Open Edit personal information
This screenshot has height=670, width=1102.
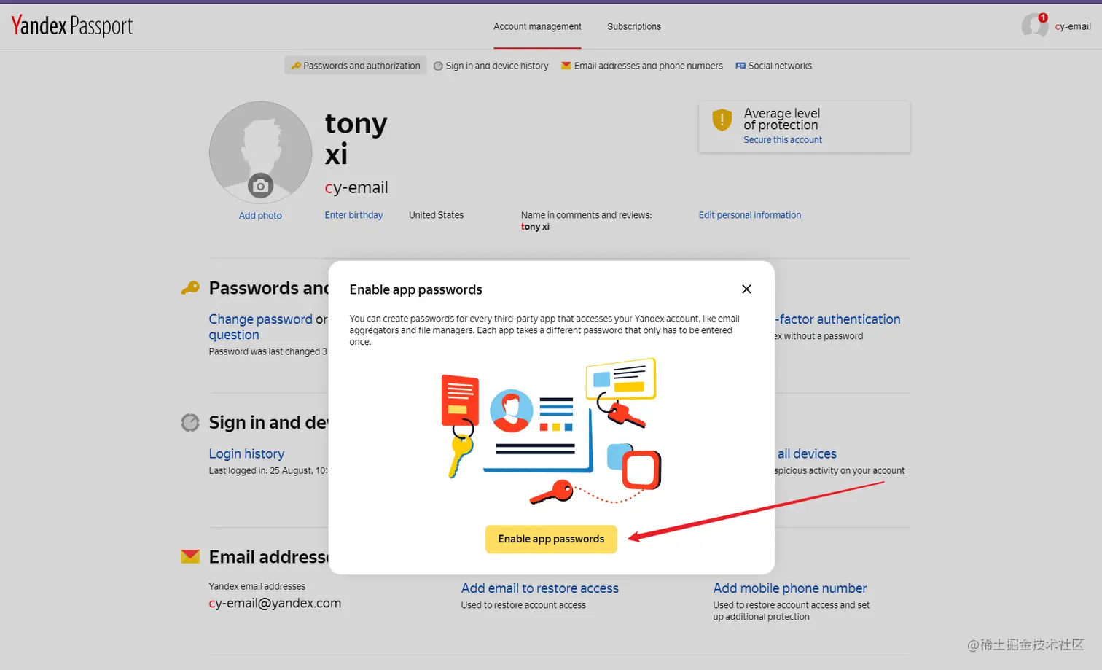749,215
